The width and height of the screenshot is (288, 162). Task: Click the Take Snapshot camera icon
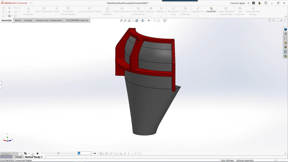[240, 8]
